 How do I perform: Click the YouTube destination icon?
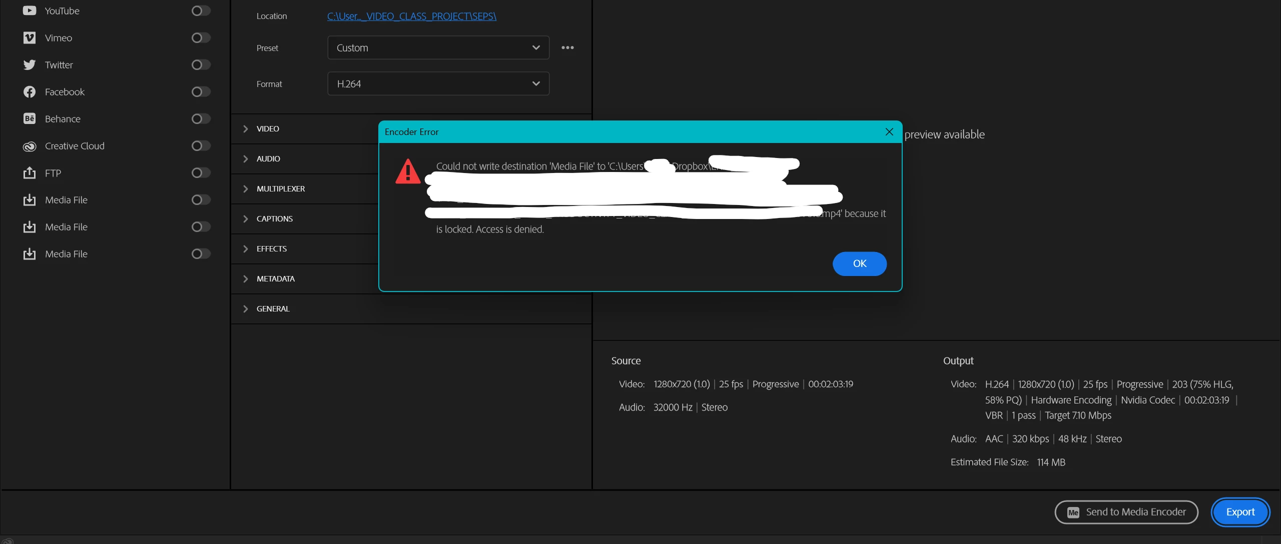click(x=30, y=10)
